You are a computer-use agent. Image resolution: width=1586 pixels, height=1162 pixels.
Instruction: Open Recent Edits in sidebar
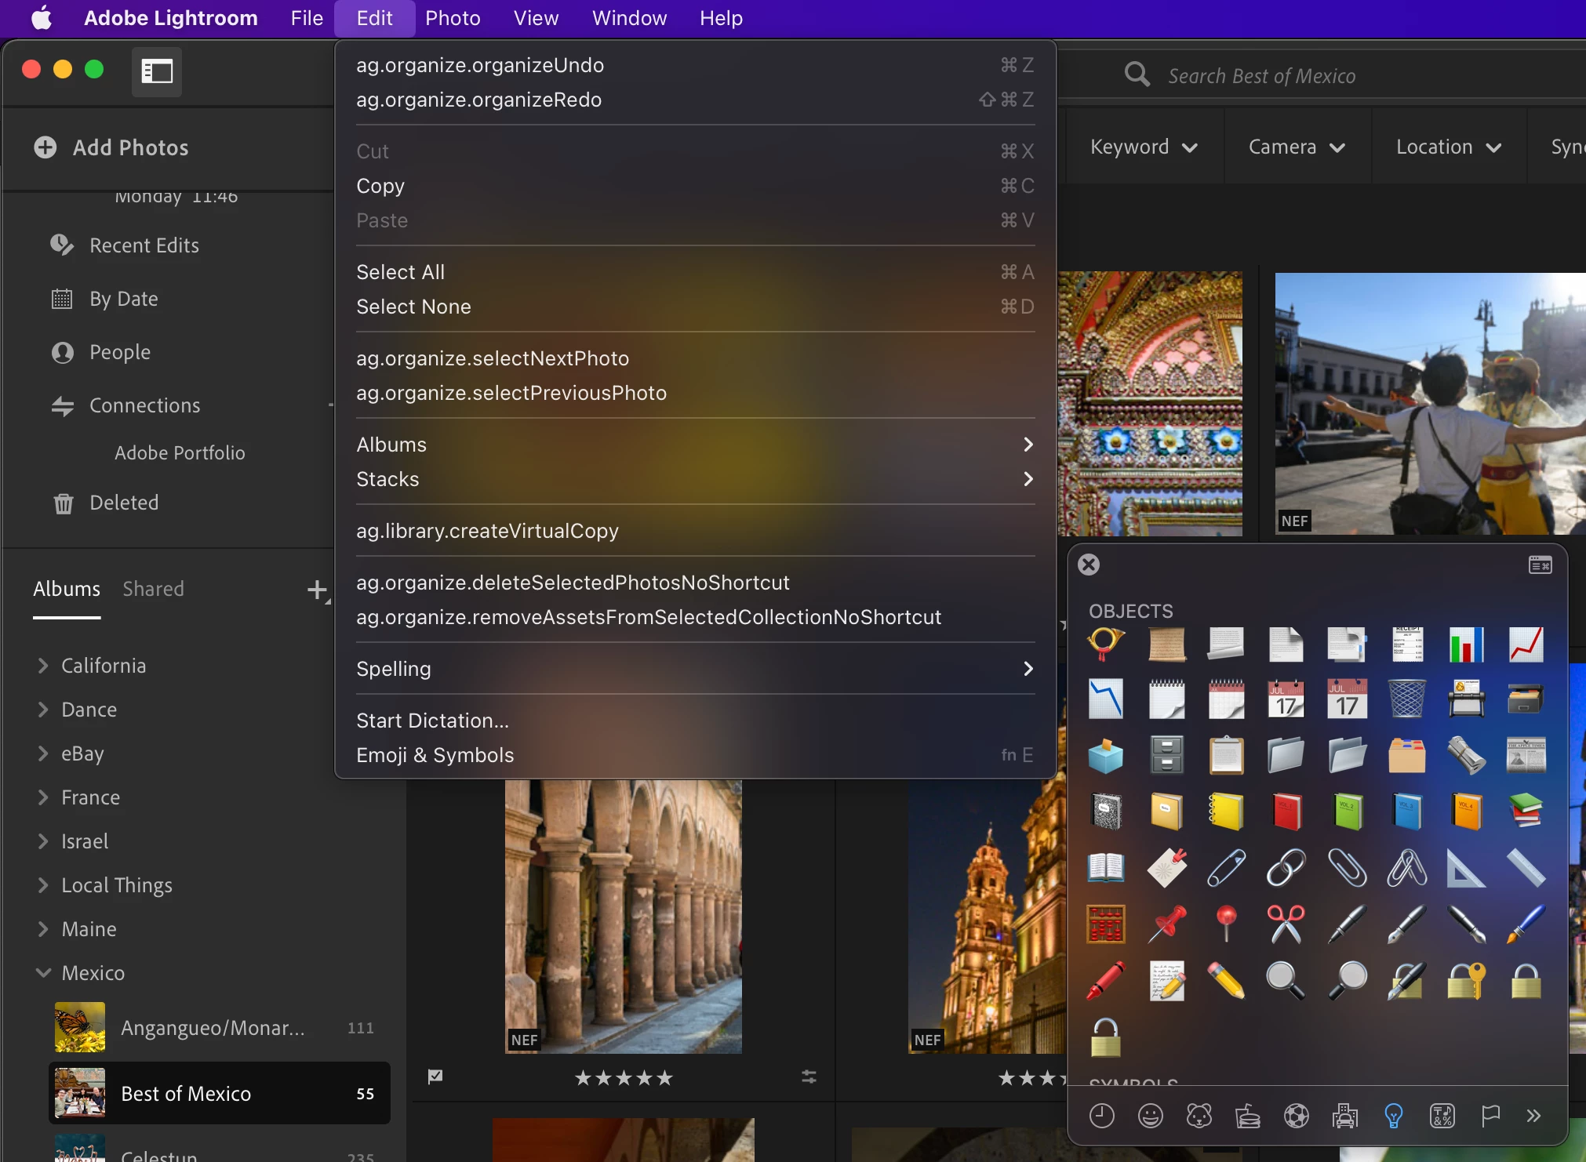pos(144,245)
